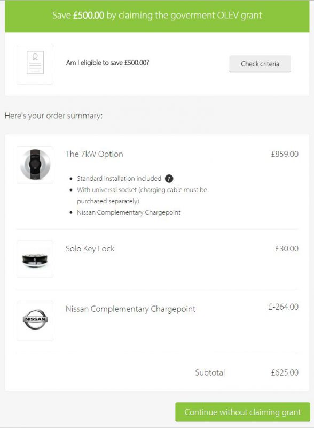This screenshot has height=428, width=314.
Task: Click the Check criteria button
Action: point(261,64)
